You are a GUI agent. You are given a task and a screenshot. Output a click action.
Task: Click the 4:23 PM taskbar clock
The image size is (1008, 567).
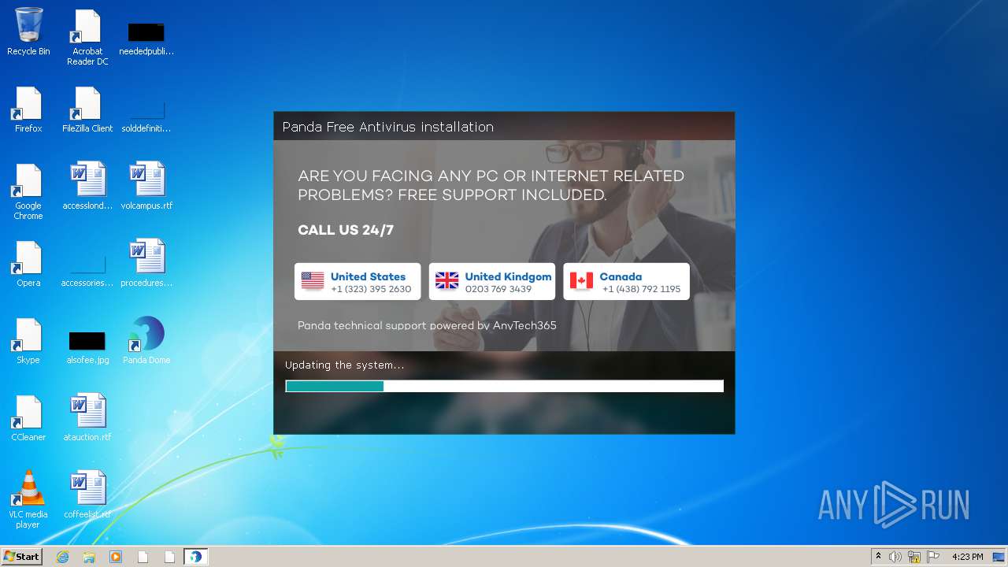coord(967,557)
